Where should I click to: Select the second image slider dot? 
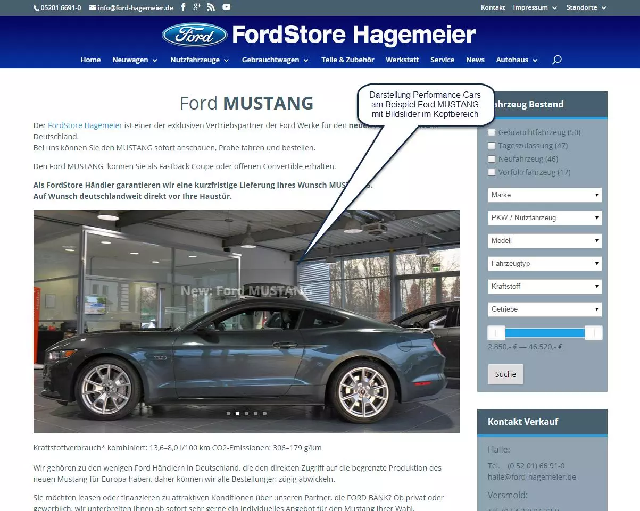(x=237, y=413)
